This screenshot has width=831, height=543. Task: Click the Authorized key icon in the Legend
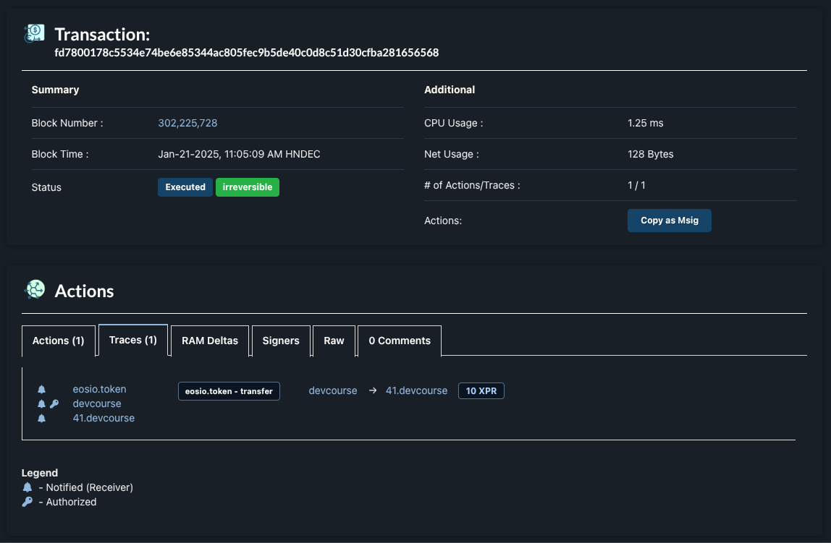28,502
